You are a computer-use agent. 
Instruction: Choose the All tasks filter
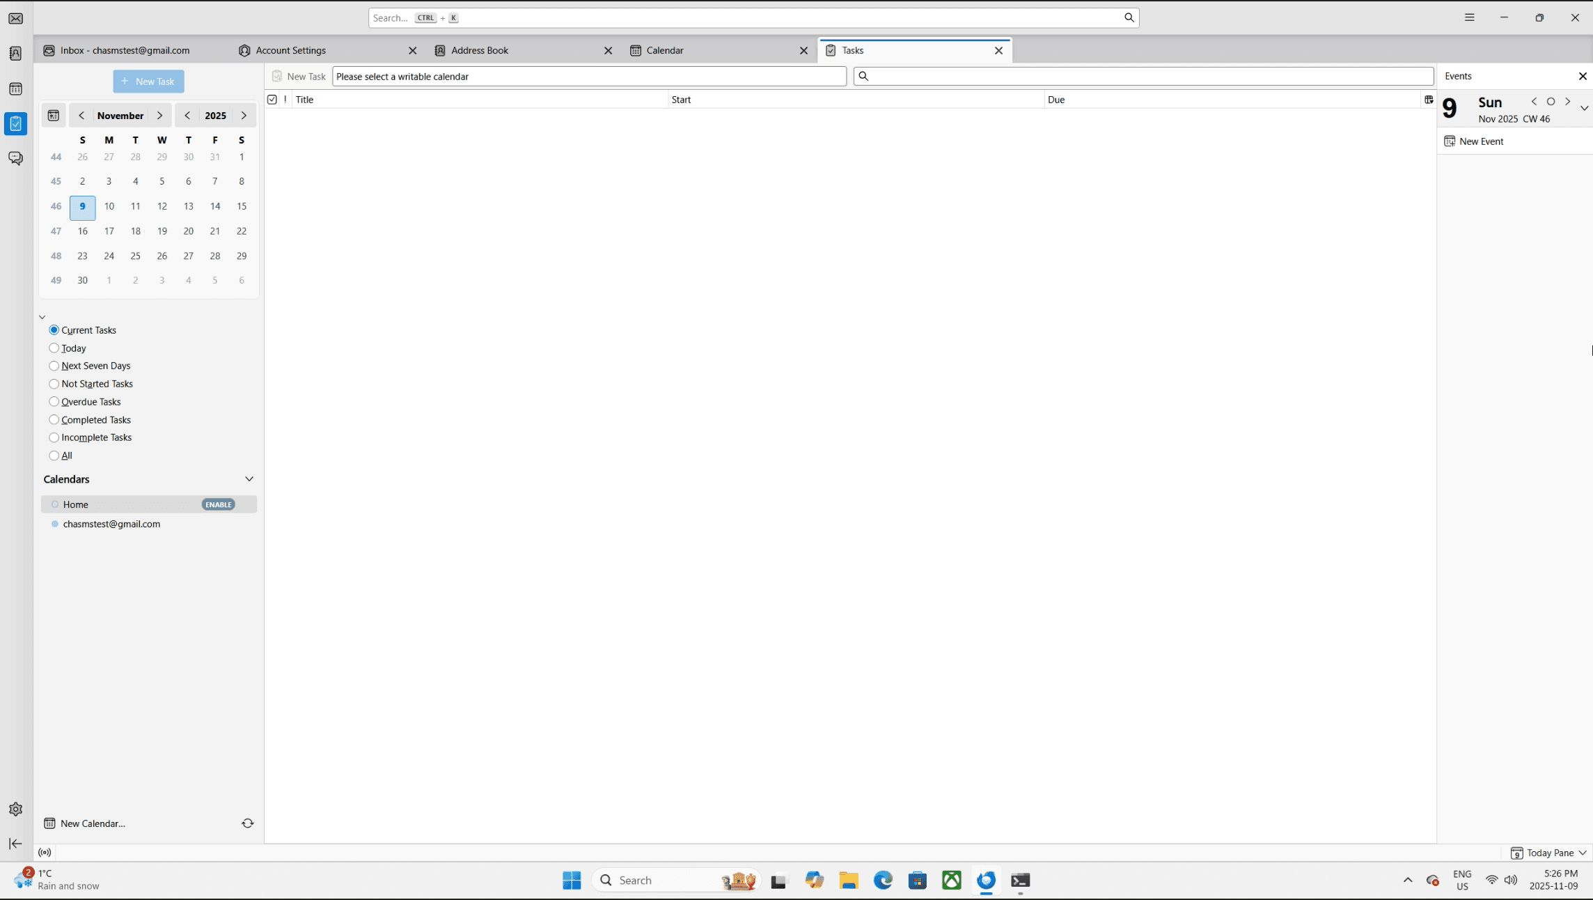pos(54,456)
